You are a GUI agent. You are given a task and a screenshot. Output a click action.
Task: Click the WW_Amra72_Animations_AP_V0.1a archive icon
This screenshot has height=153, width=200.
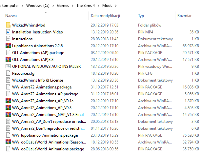tap(8, 101)
